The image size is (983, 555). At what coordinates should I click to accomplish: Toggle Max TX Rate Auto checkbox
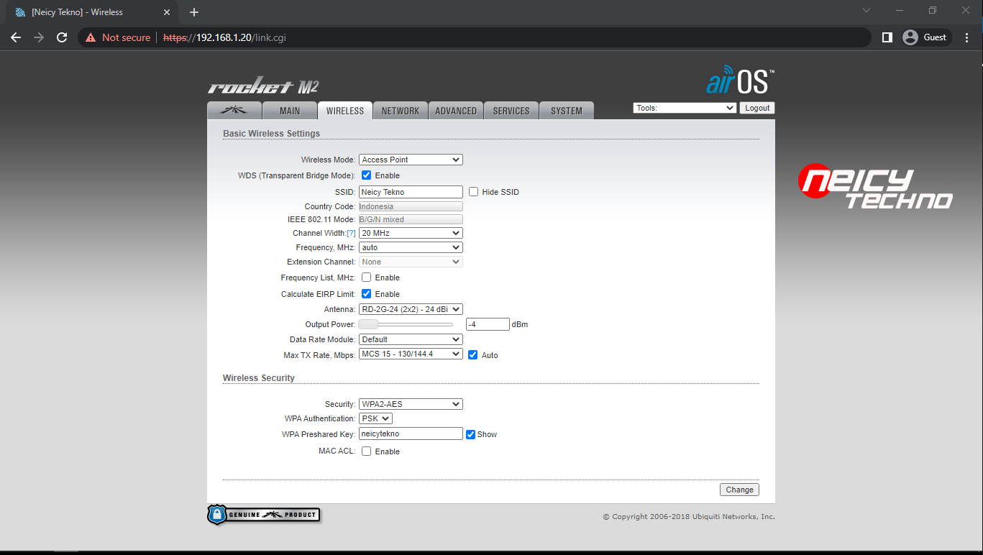472,355
